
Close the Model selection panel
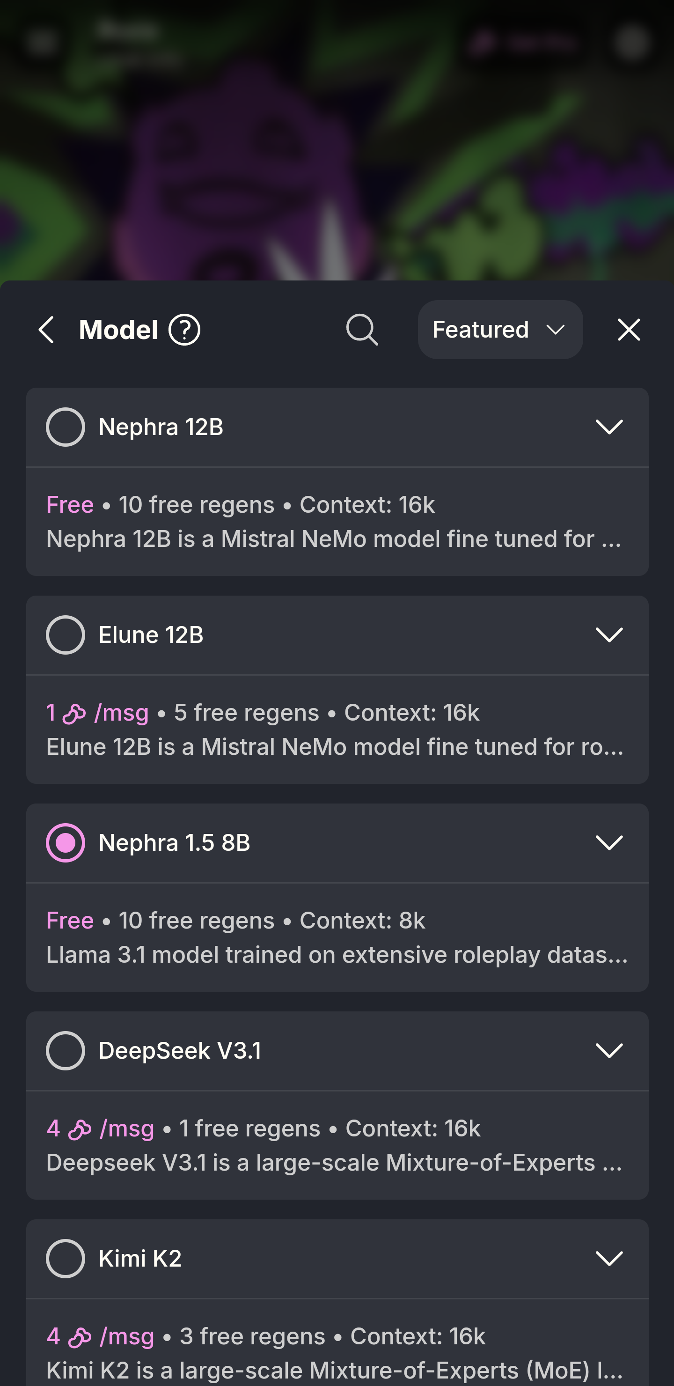tap(628, 330)
